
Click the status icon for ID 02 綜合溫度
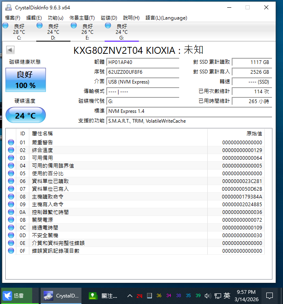(11, 150)
